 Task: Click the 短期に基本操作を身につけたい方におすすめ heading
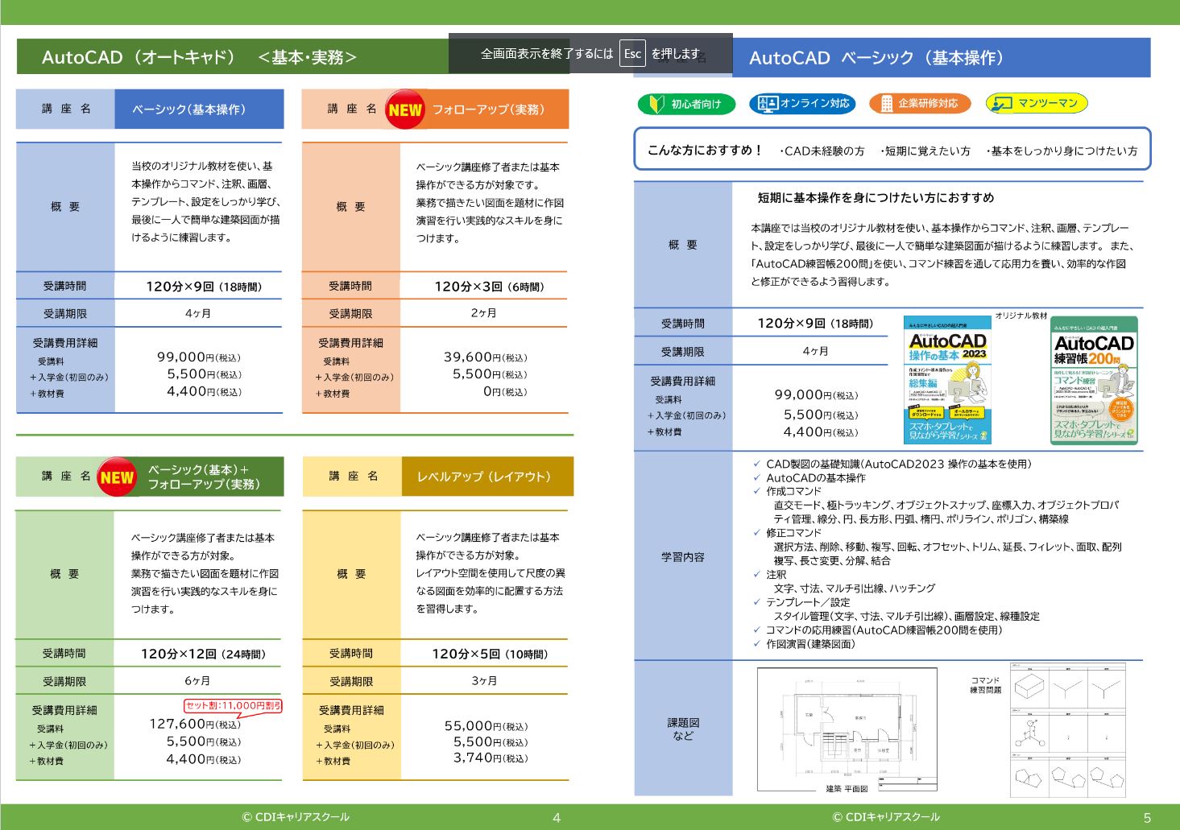pyautogui.click(x=876, y=197)
